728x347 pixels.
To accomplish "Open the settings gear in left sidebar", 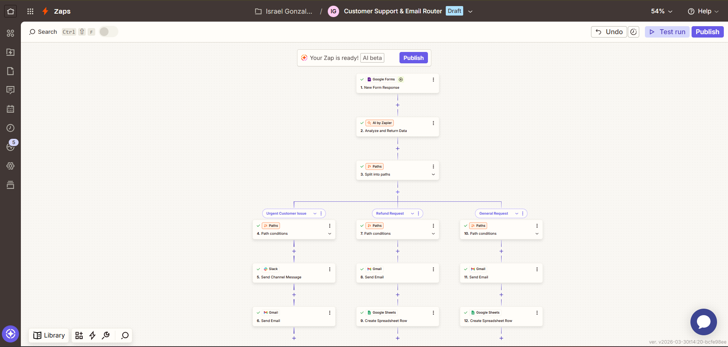I will click(x=11, y=166).
